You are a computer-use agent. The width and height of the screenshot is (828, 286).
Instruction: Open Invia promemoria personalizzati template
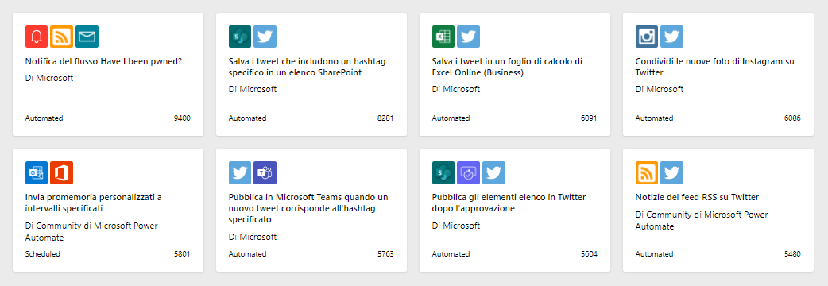point(94,203)
